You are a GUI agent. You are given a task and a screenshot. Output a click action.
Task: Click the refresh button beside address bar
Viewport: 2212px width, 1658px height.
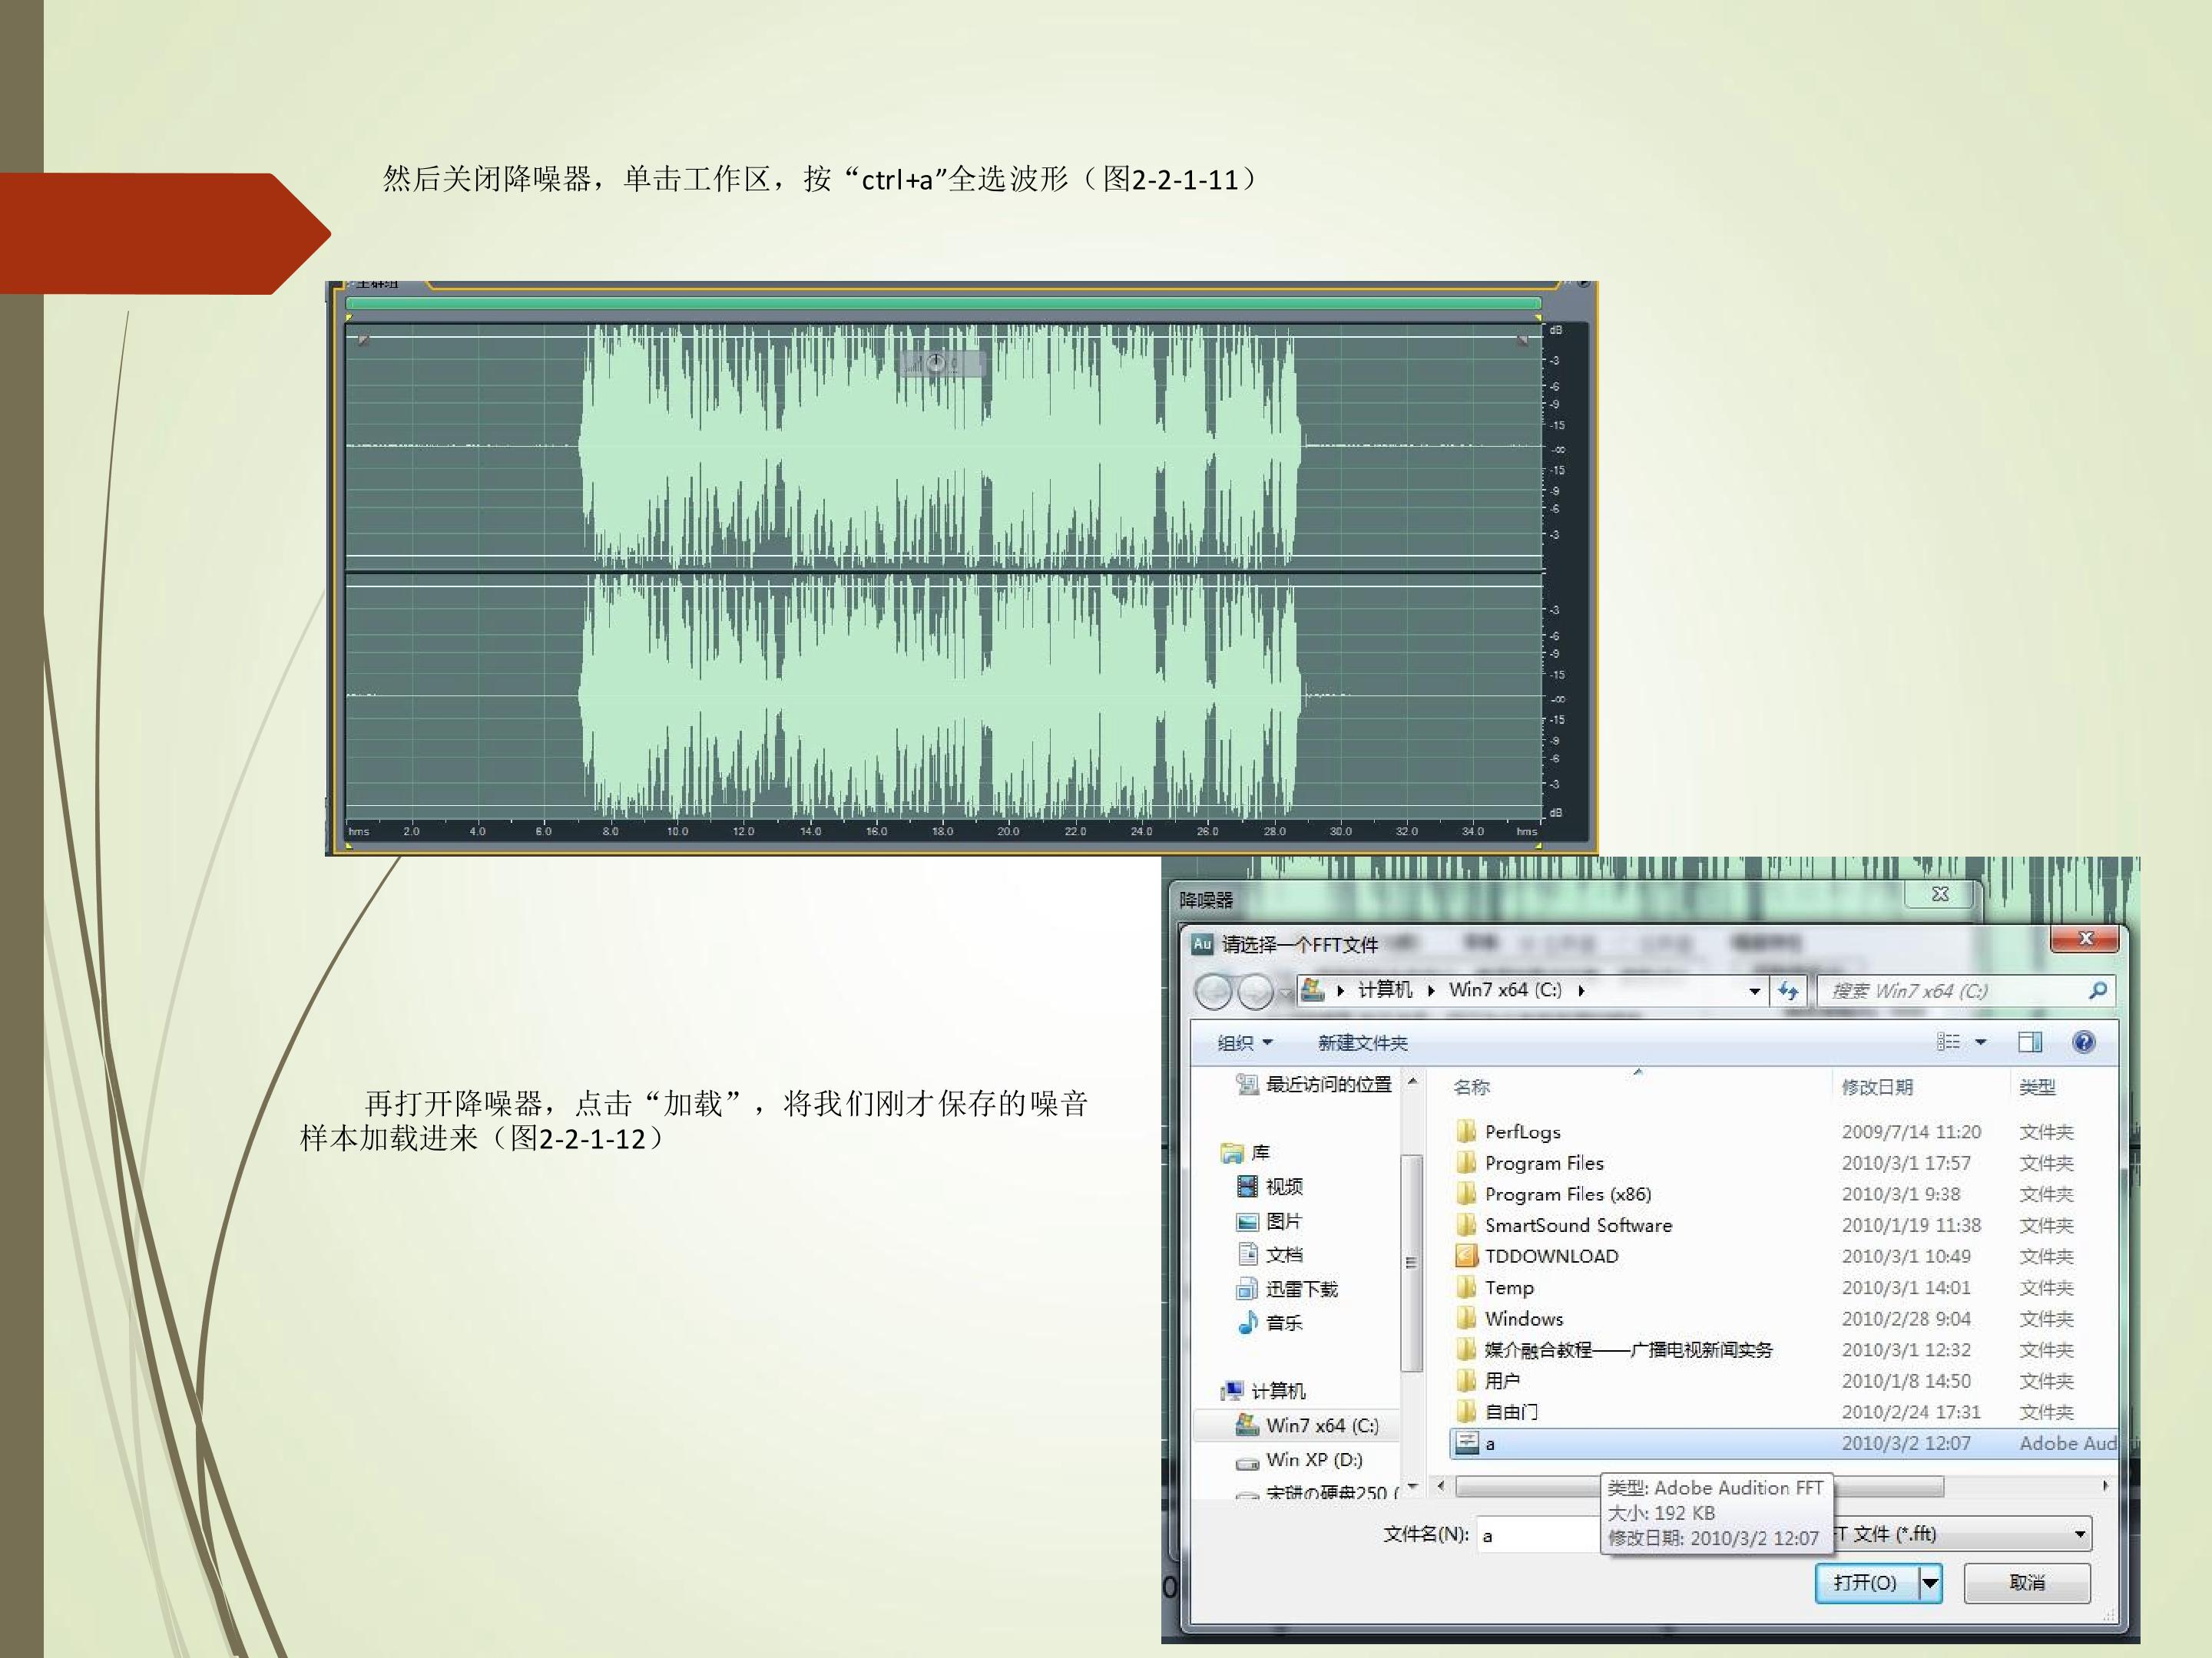point(1787,990)
